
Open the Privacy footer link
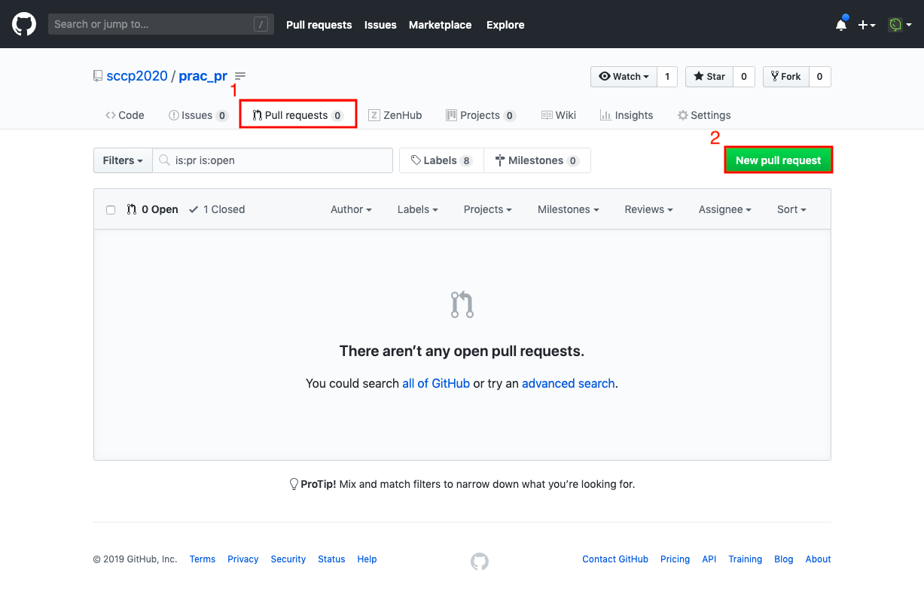(x=243, y=559)
